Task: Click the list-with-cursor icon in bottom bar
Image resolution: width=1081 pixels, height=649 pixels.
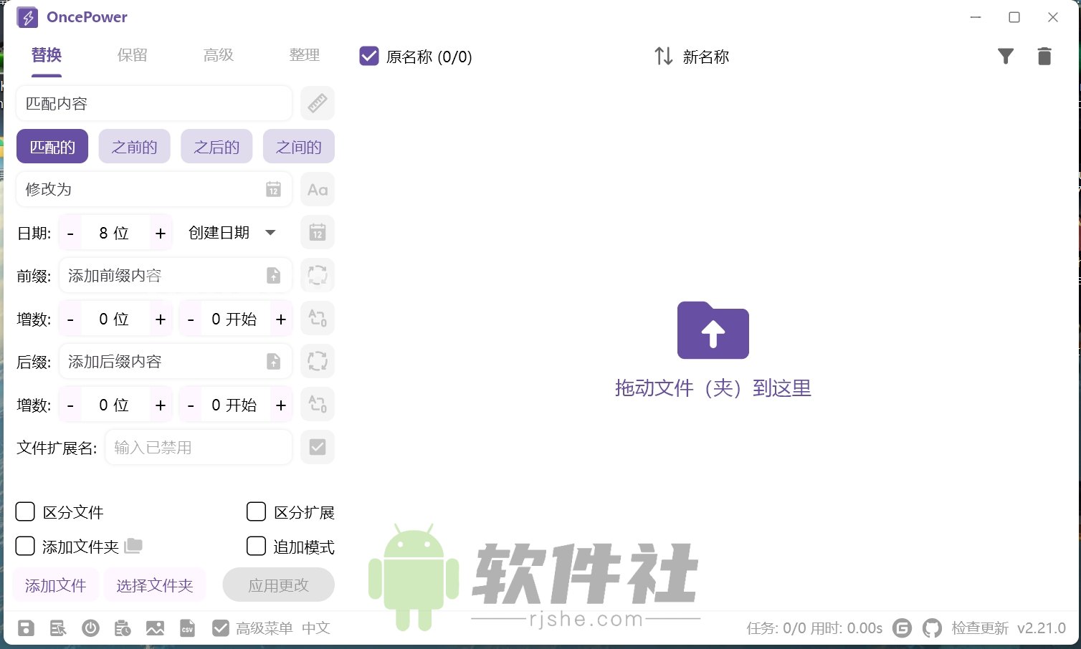Action: (x=58, y=628)
